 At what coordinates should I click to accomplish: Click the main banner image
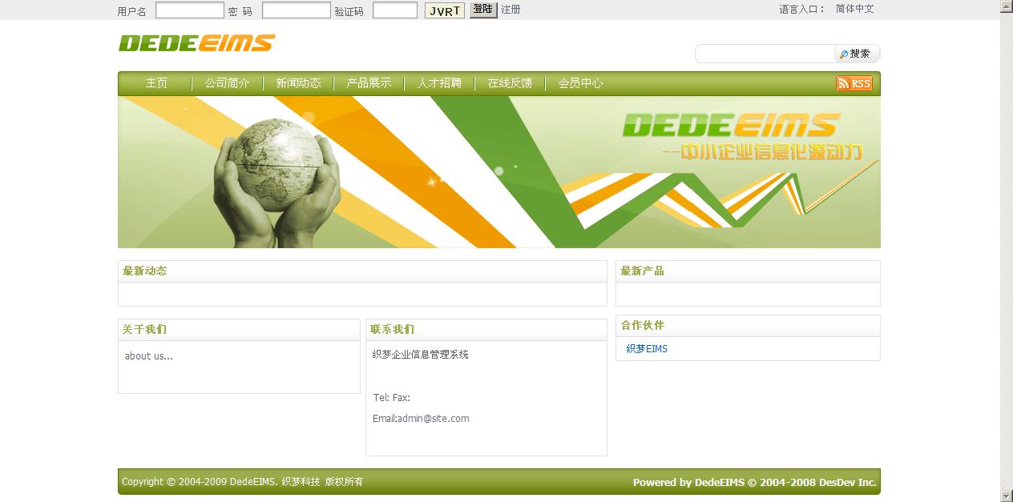pos(498,172)
